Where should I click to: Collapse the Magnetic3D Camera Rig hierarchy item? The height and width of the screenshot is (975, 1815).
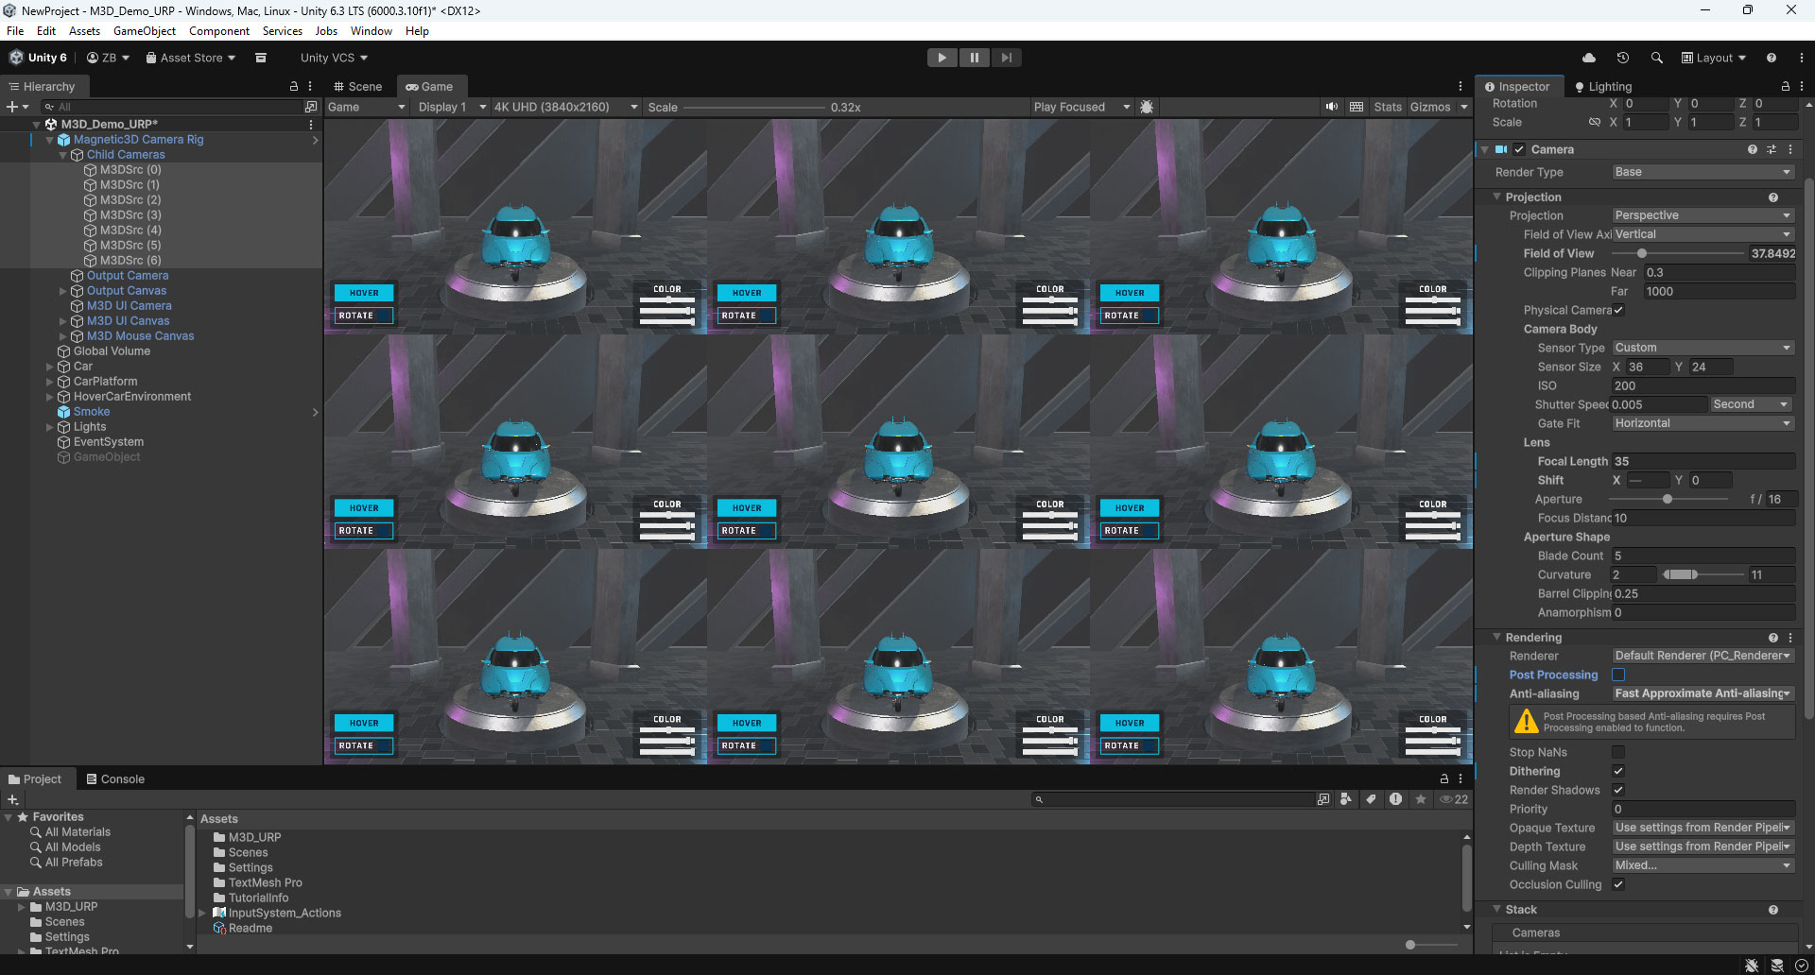[x=48, y=139]
